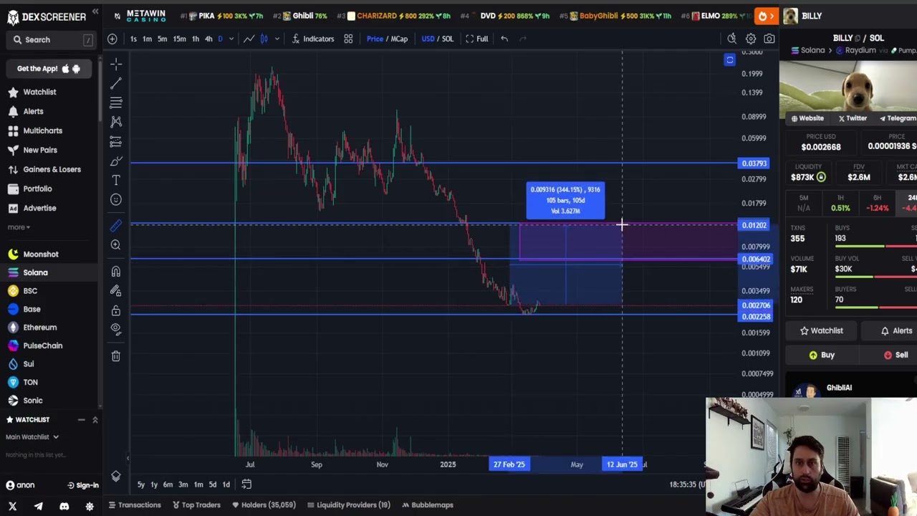Image resolution: width=917 pixels, height=516 pixels.
Task: Expand the sidebar 'more' menu
Action: coord(19,227)
